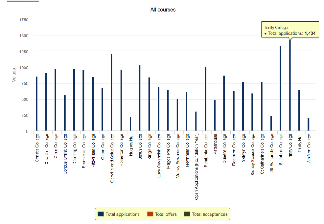
Task: Click the 1000 y-axis value
Action: click(24, 67)
